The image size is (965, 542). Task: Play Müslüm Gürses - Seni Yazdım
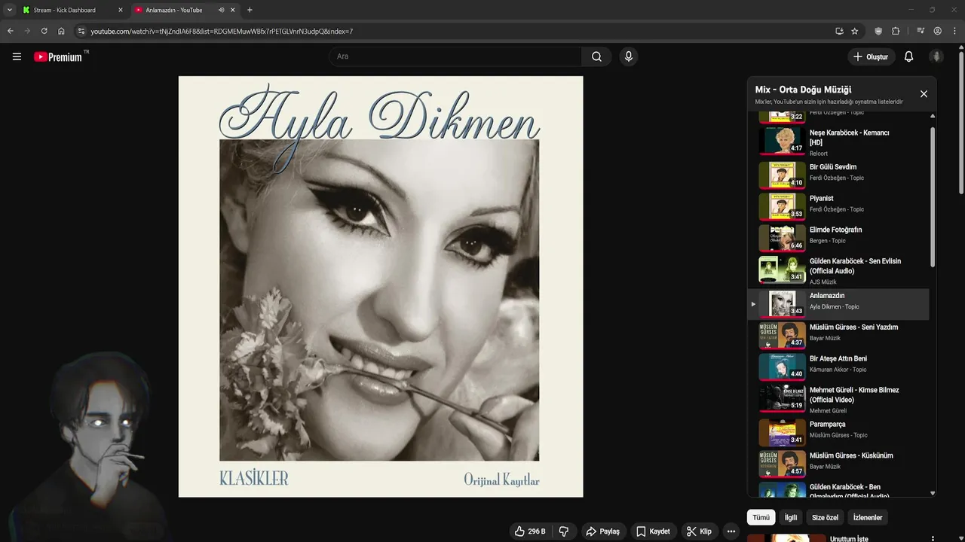point(838,335)
